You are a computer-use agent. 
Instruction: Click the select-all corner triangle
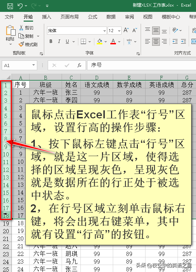pos(8,77)
